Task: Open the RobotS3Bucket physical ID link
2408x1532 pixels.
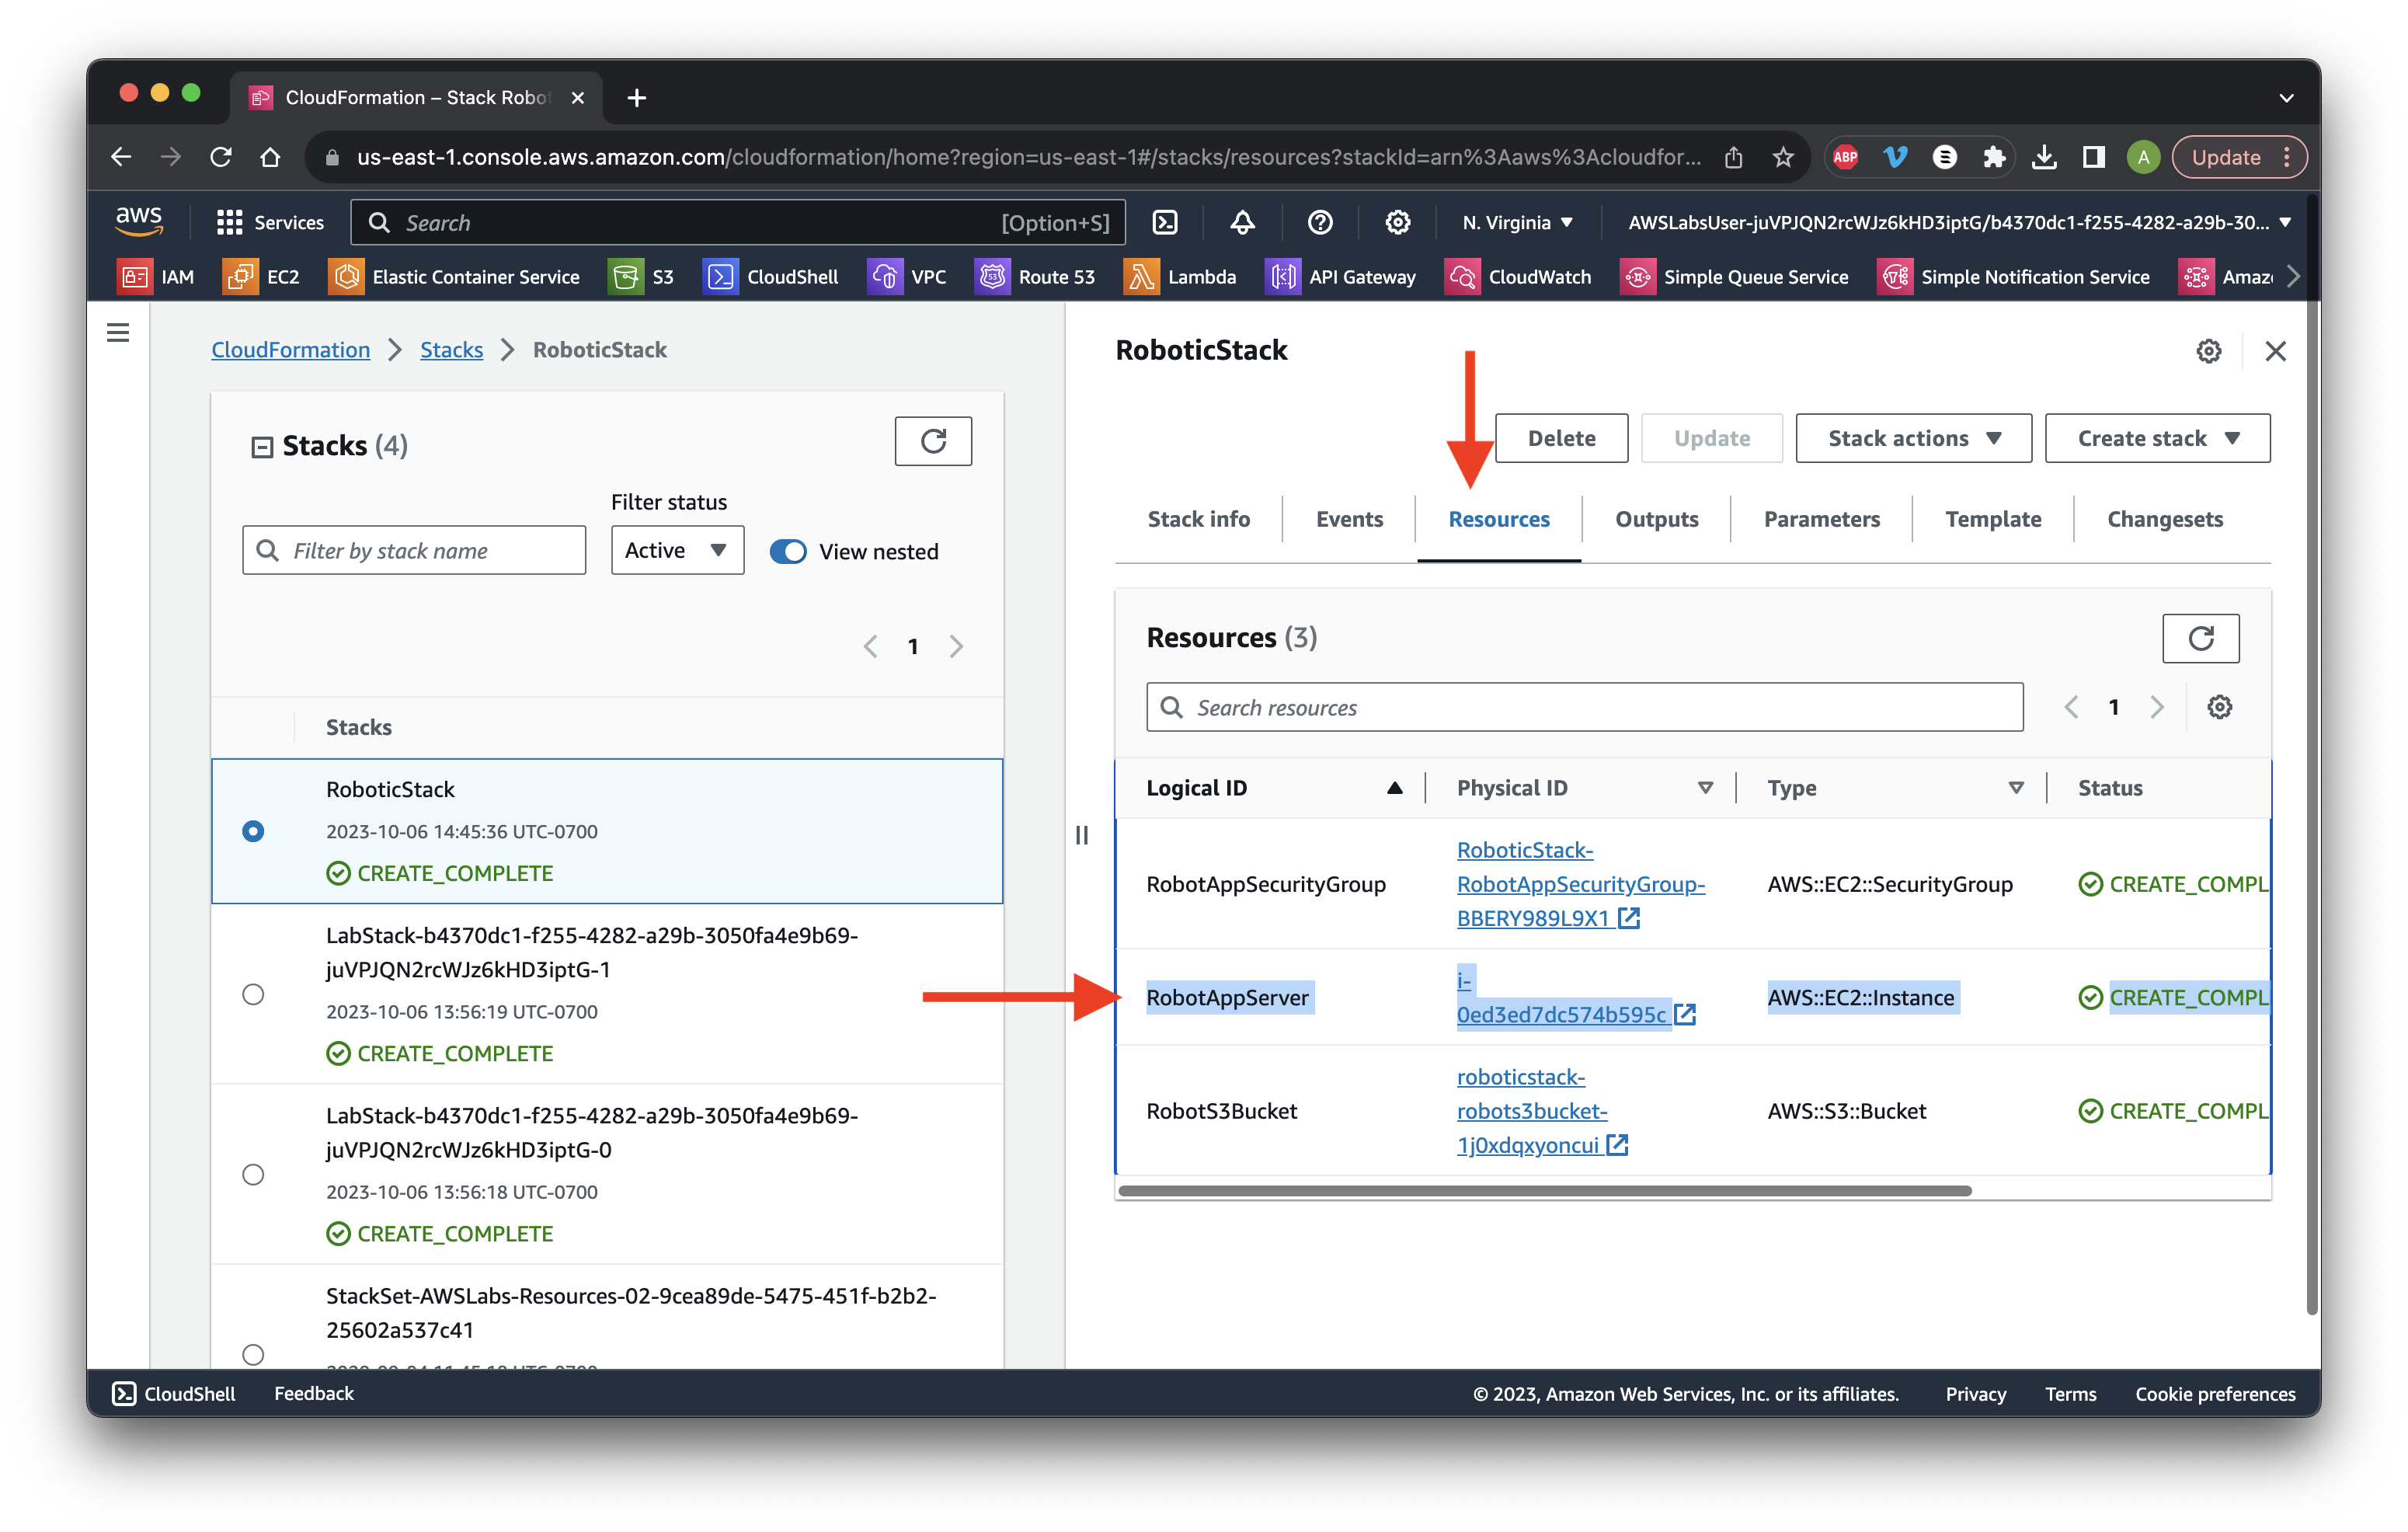Action: click(1542, 1111)
